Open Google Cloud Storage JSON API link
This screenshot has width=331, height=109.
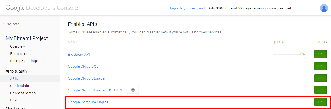[x=95, y=90]
